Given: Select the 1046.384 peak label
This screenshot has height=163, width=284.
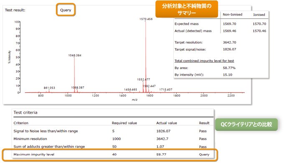Looking at the screenshot, I should coord(75,55).
